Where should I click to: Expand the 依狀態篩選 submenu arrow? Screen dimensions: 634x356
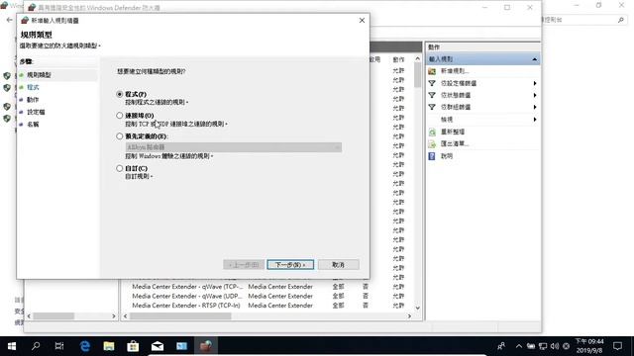tap(535, 95)
